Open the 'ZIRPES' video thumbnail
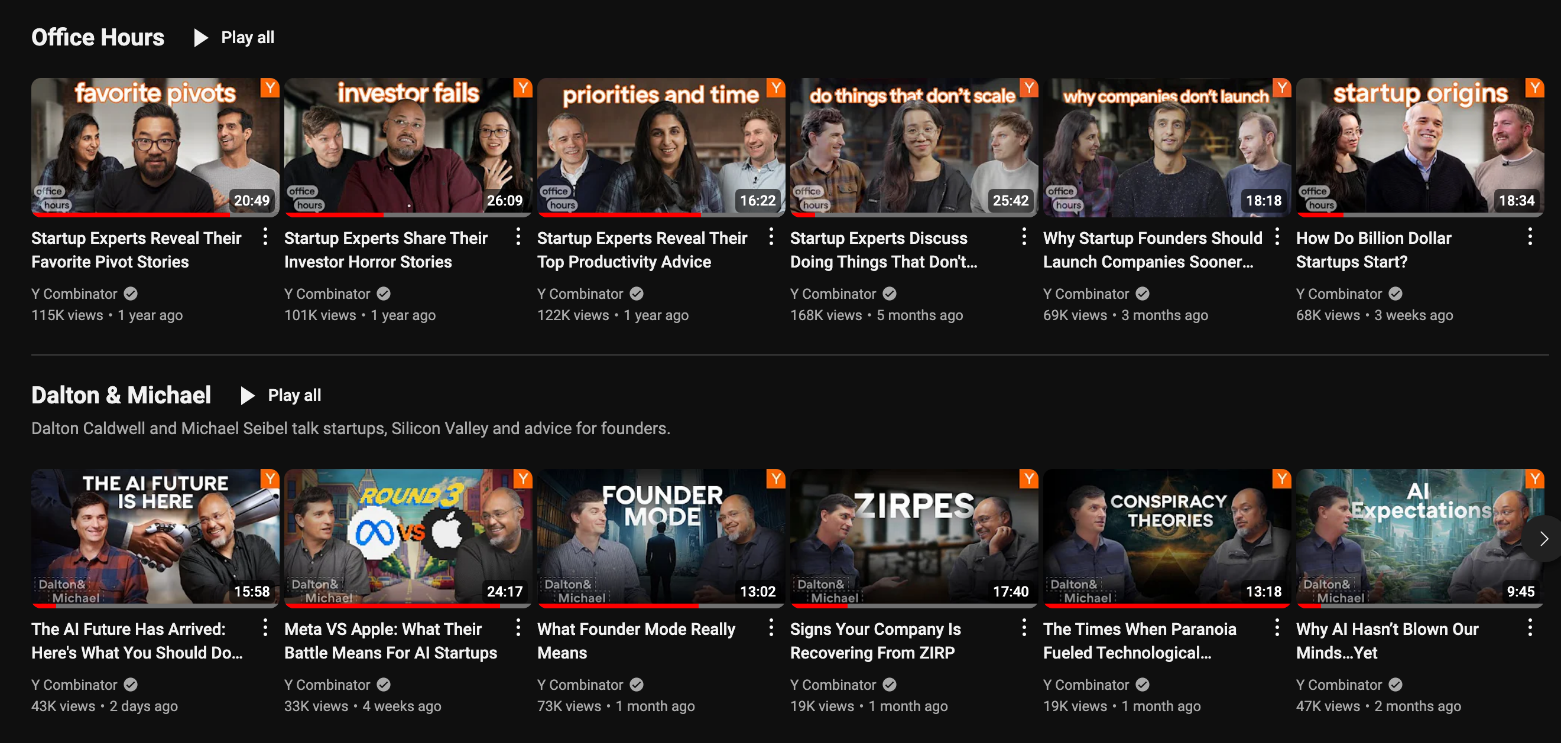Image resolution: width=1561 pixels, height=743 pixels. [914, 537]
